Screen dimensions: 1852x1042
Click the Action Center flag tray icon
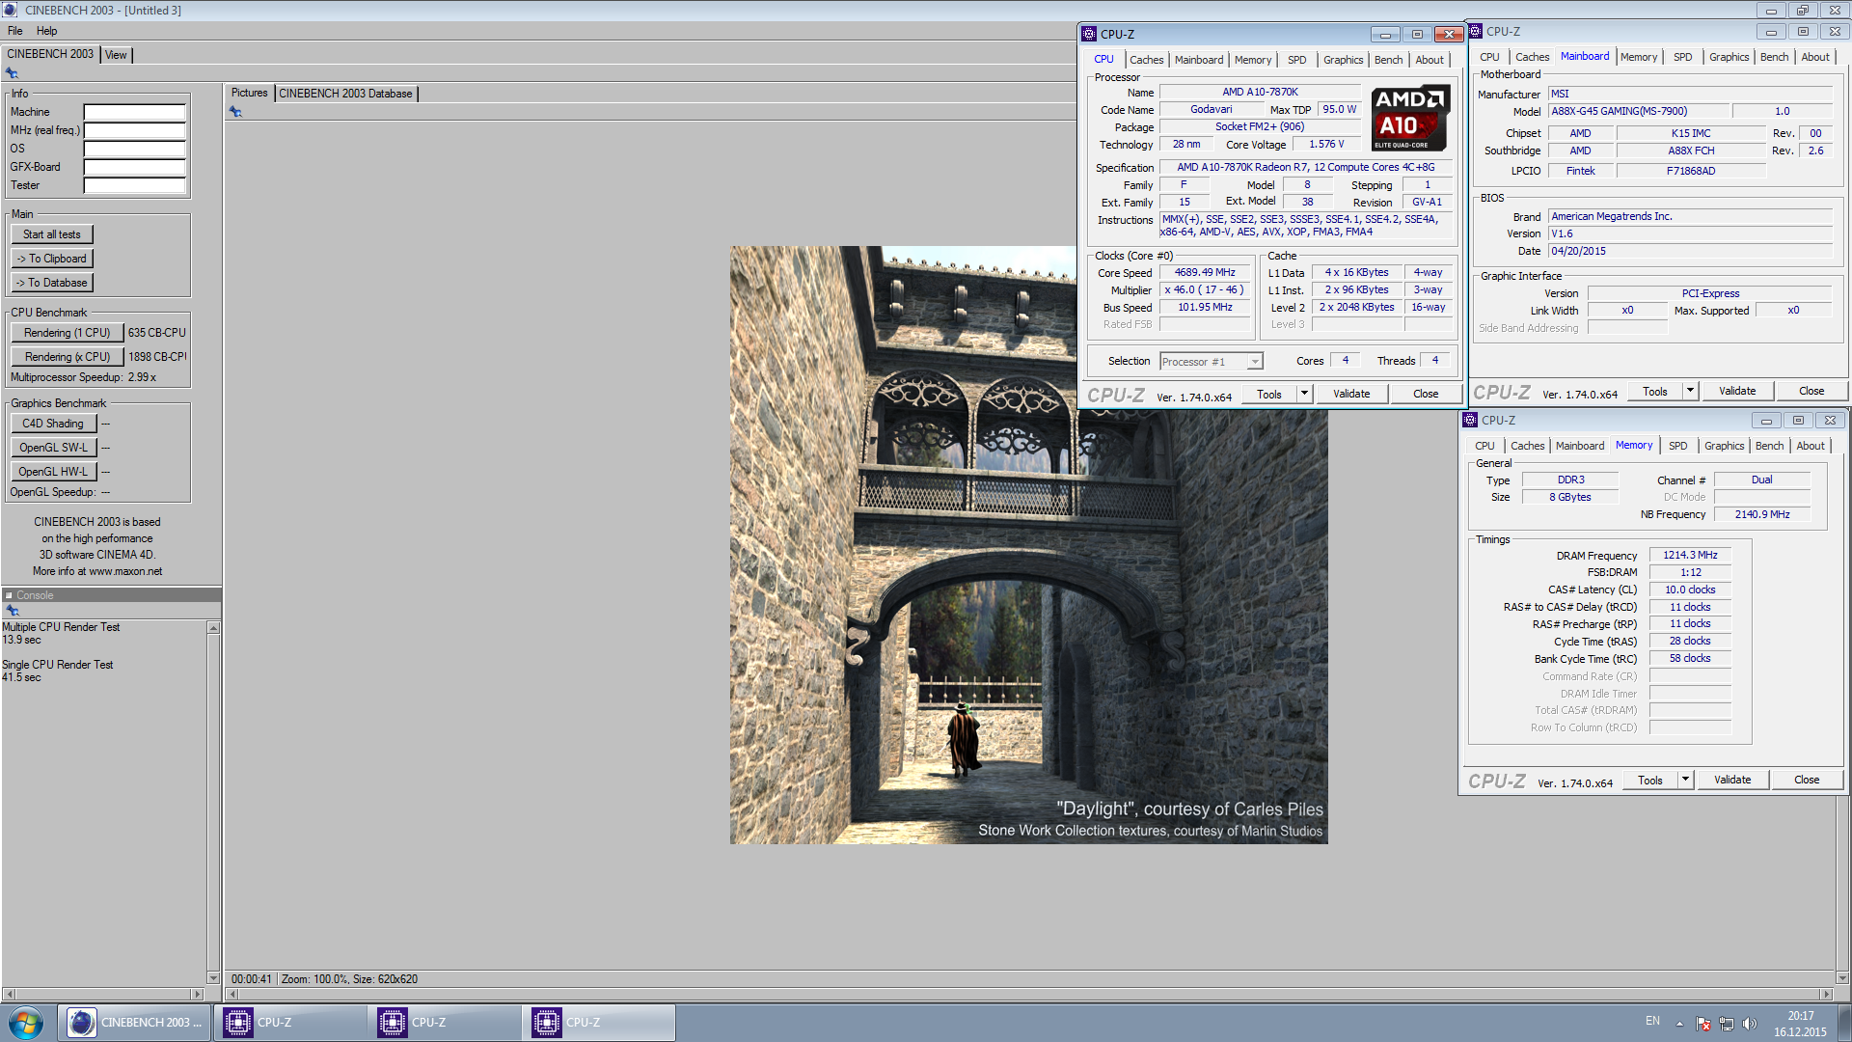[1703, 1024]
